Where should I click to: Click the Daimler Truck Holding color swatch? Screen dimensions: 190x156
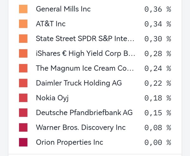pos(23,83)
